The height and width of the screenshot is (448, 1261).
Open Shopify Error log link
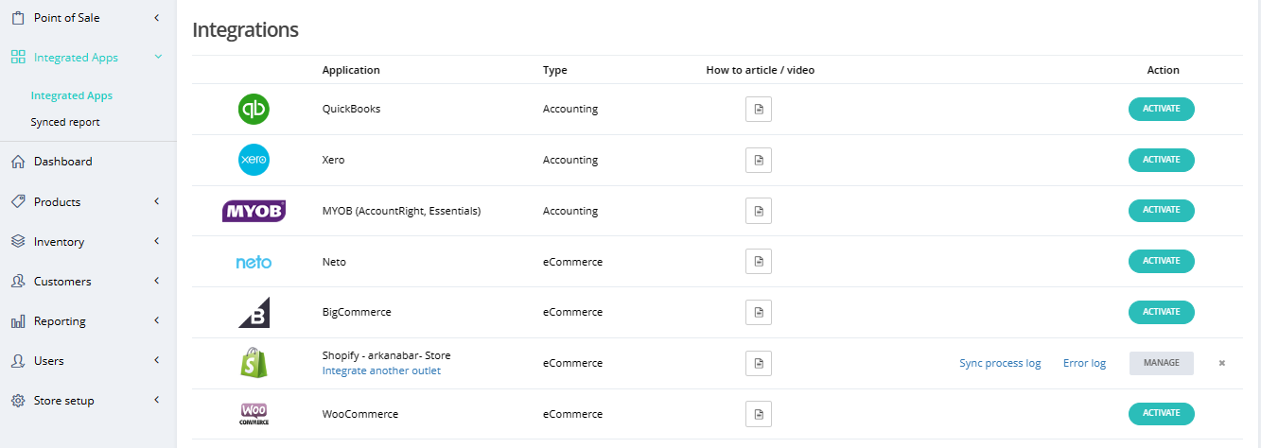1084,363
